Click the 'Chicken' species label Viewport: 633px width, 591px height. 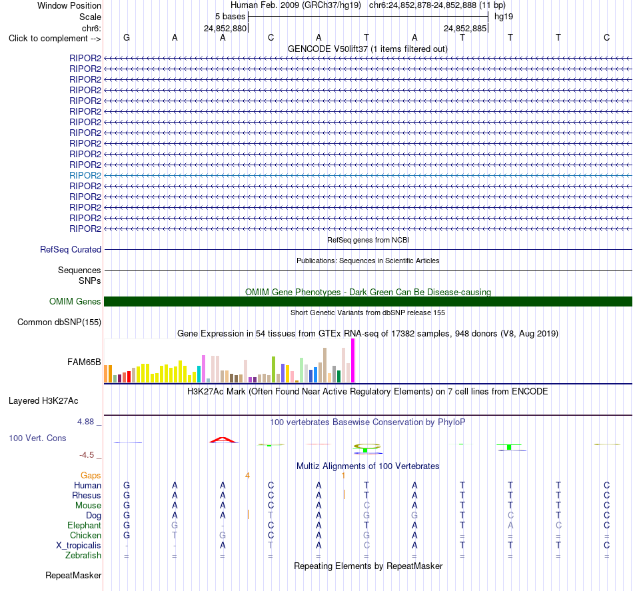pos(85,535)
